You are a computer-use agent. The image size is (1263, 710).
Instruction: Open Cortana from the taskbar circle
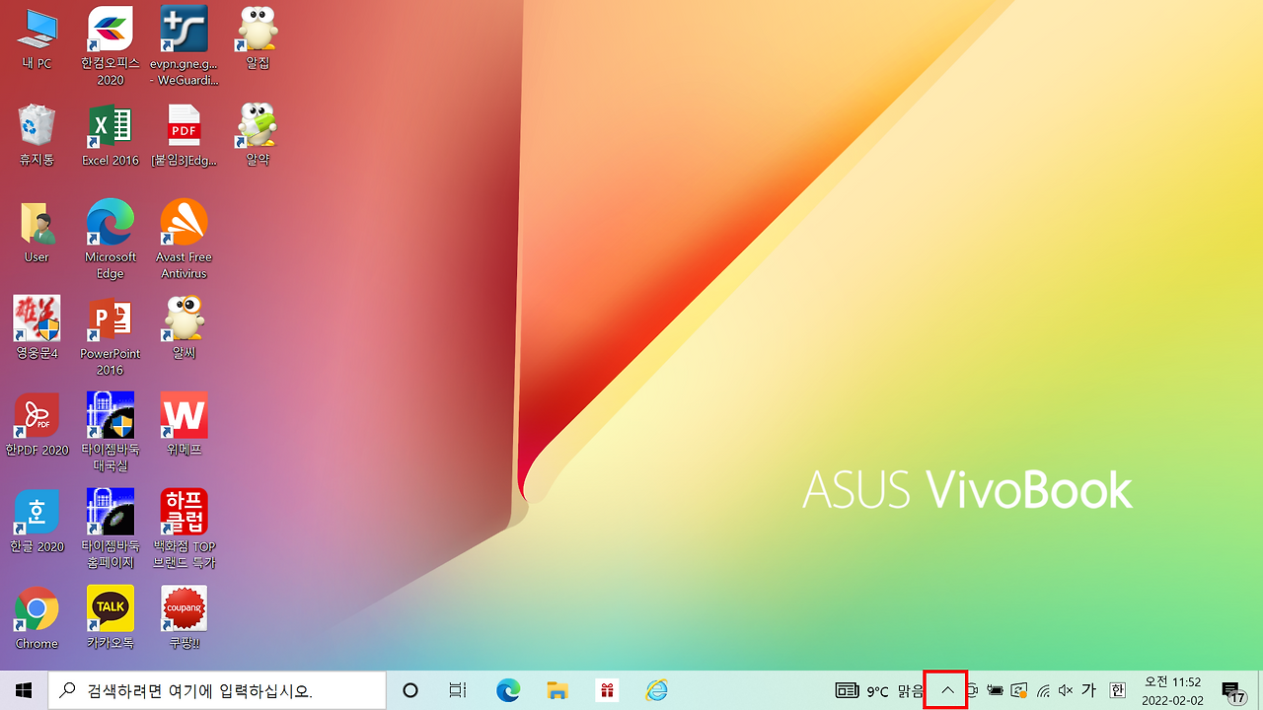(x=410, y=690)
